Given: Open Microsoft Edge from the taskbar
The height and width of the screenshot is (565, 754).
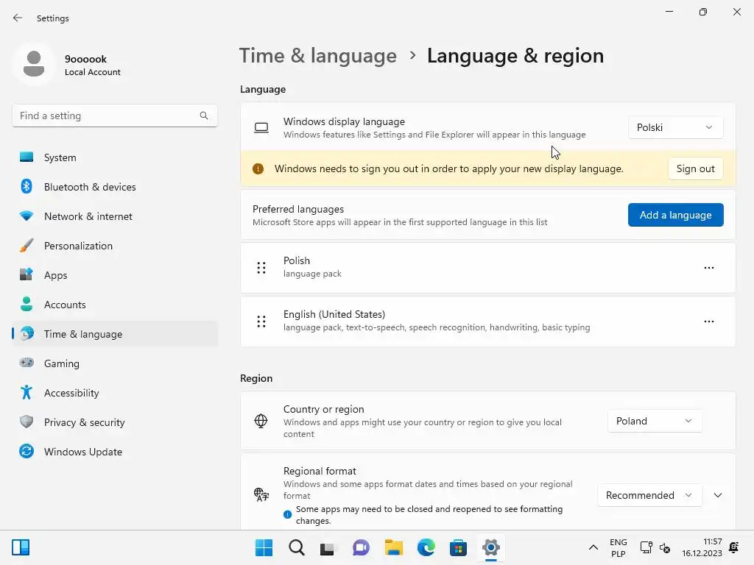Looking at the screenshot, I should click(426, 547).
